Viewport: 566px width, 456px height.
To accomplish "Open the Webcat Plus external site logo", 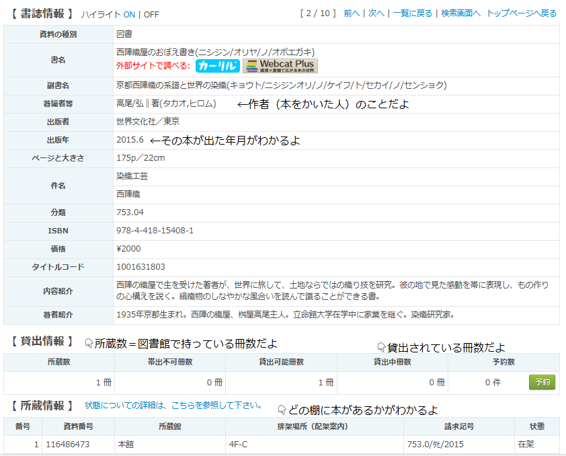I will pyautogui.click(x=280, y=65).
